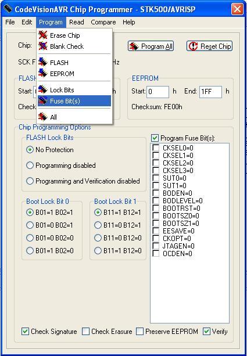Open the Compare menu
247x356 pixels.
click(103, 22)
